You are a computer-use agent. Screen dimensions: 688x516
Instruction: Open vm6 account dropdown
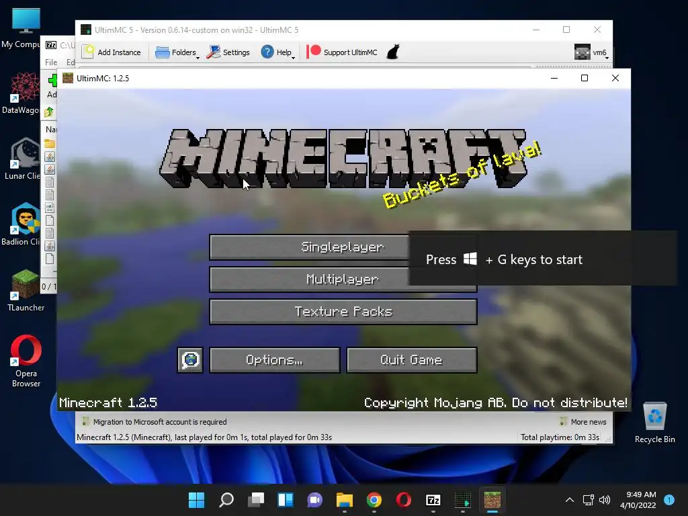[x=591, y=52]
